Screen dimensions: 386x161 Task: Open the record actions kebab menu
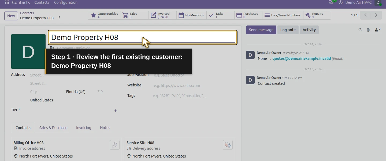(59, 18)
